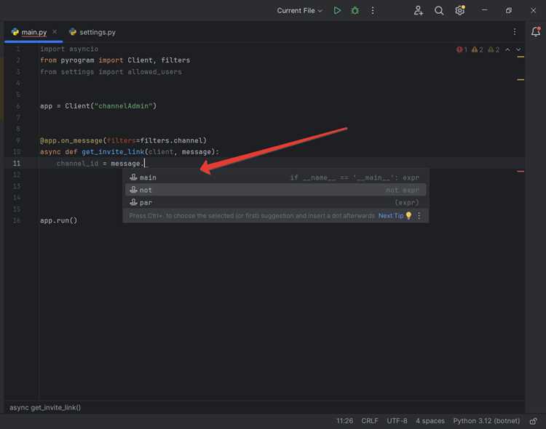The width and height of the screenshot is (546, 429).
Task: Run the current file with the green play button
Action: [x=337, y=10]
